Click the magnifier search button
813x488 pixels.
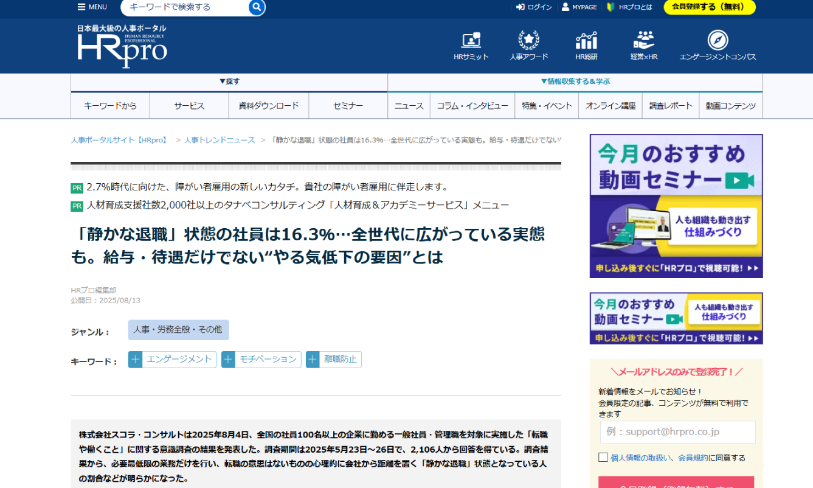point(257,7)
